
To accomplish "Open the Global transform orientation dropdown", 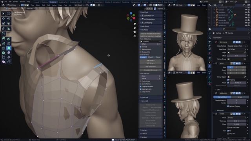I will (x=79, y=5).
